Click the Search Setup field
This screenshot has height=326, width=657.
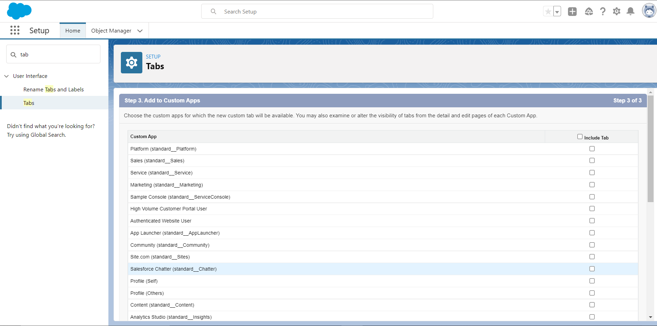click(317, 12)
